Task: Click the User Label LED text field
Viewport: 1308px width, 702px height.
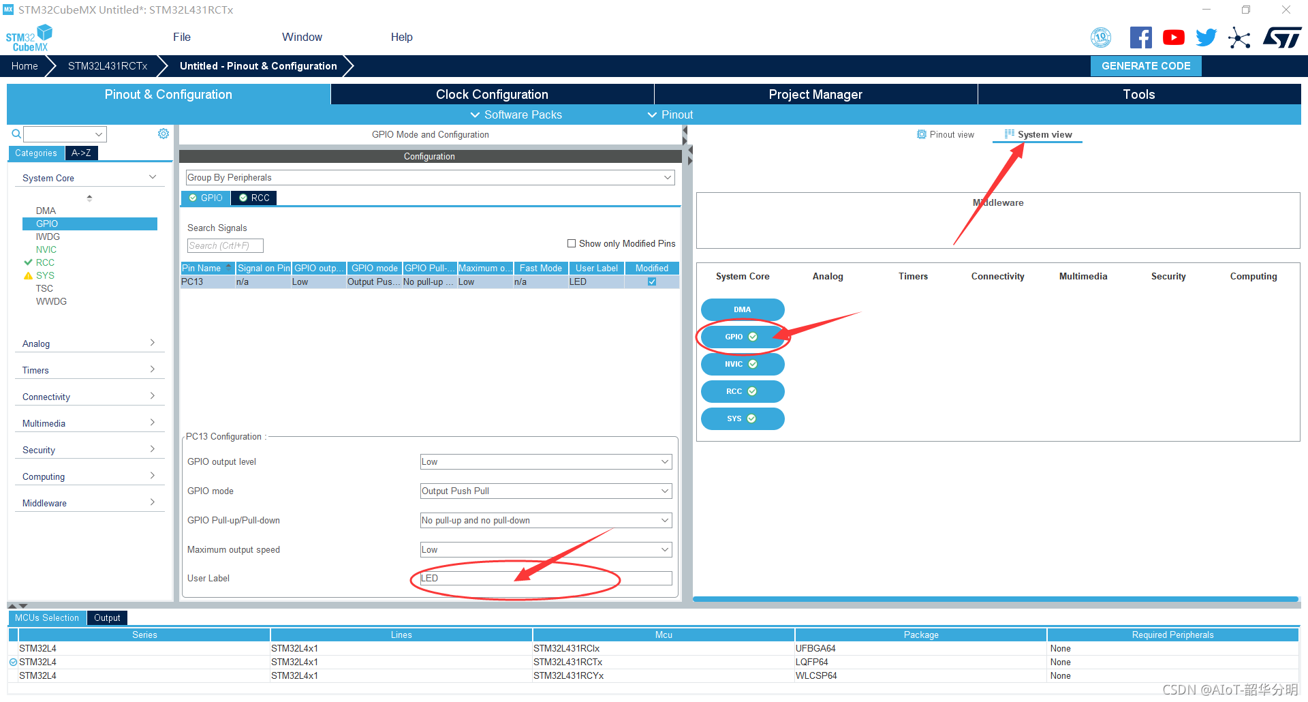Action: [x=546, y=578]
